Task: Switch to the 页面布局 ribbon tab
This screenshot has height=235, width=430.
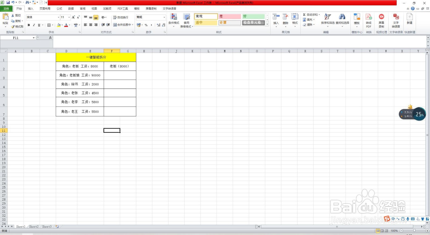Action: pos(45,9)
